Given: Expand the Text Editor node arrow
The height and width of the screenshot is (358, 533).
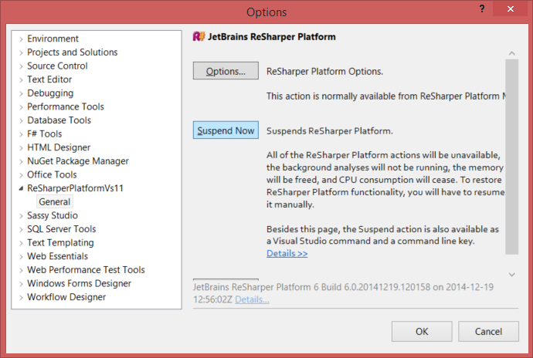Looking at the screenshot, I should coord(21,80).
